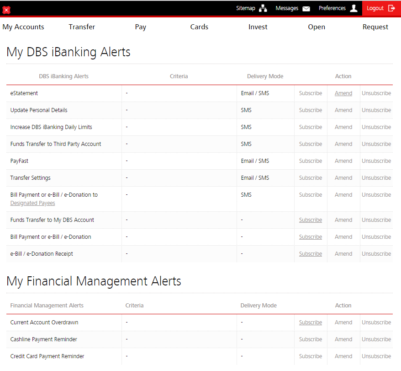Viewport: 401px width, 371px height.
Task: Open the My Accounts menu
Action: coord(23,27)
